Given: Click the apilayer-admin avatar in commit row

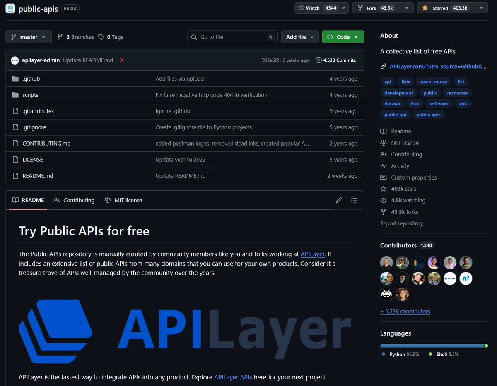Looking at the screenshot, I should [x=15, y=60].
